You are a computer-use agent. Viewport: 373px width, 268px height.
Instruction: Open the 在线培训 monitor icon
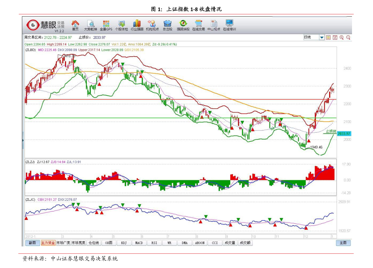[229, 24]
